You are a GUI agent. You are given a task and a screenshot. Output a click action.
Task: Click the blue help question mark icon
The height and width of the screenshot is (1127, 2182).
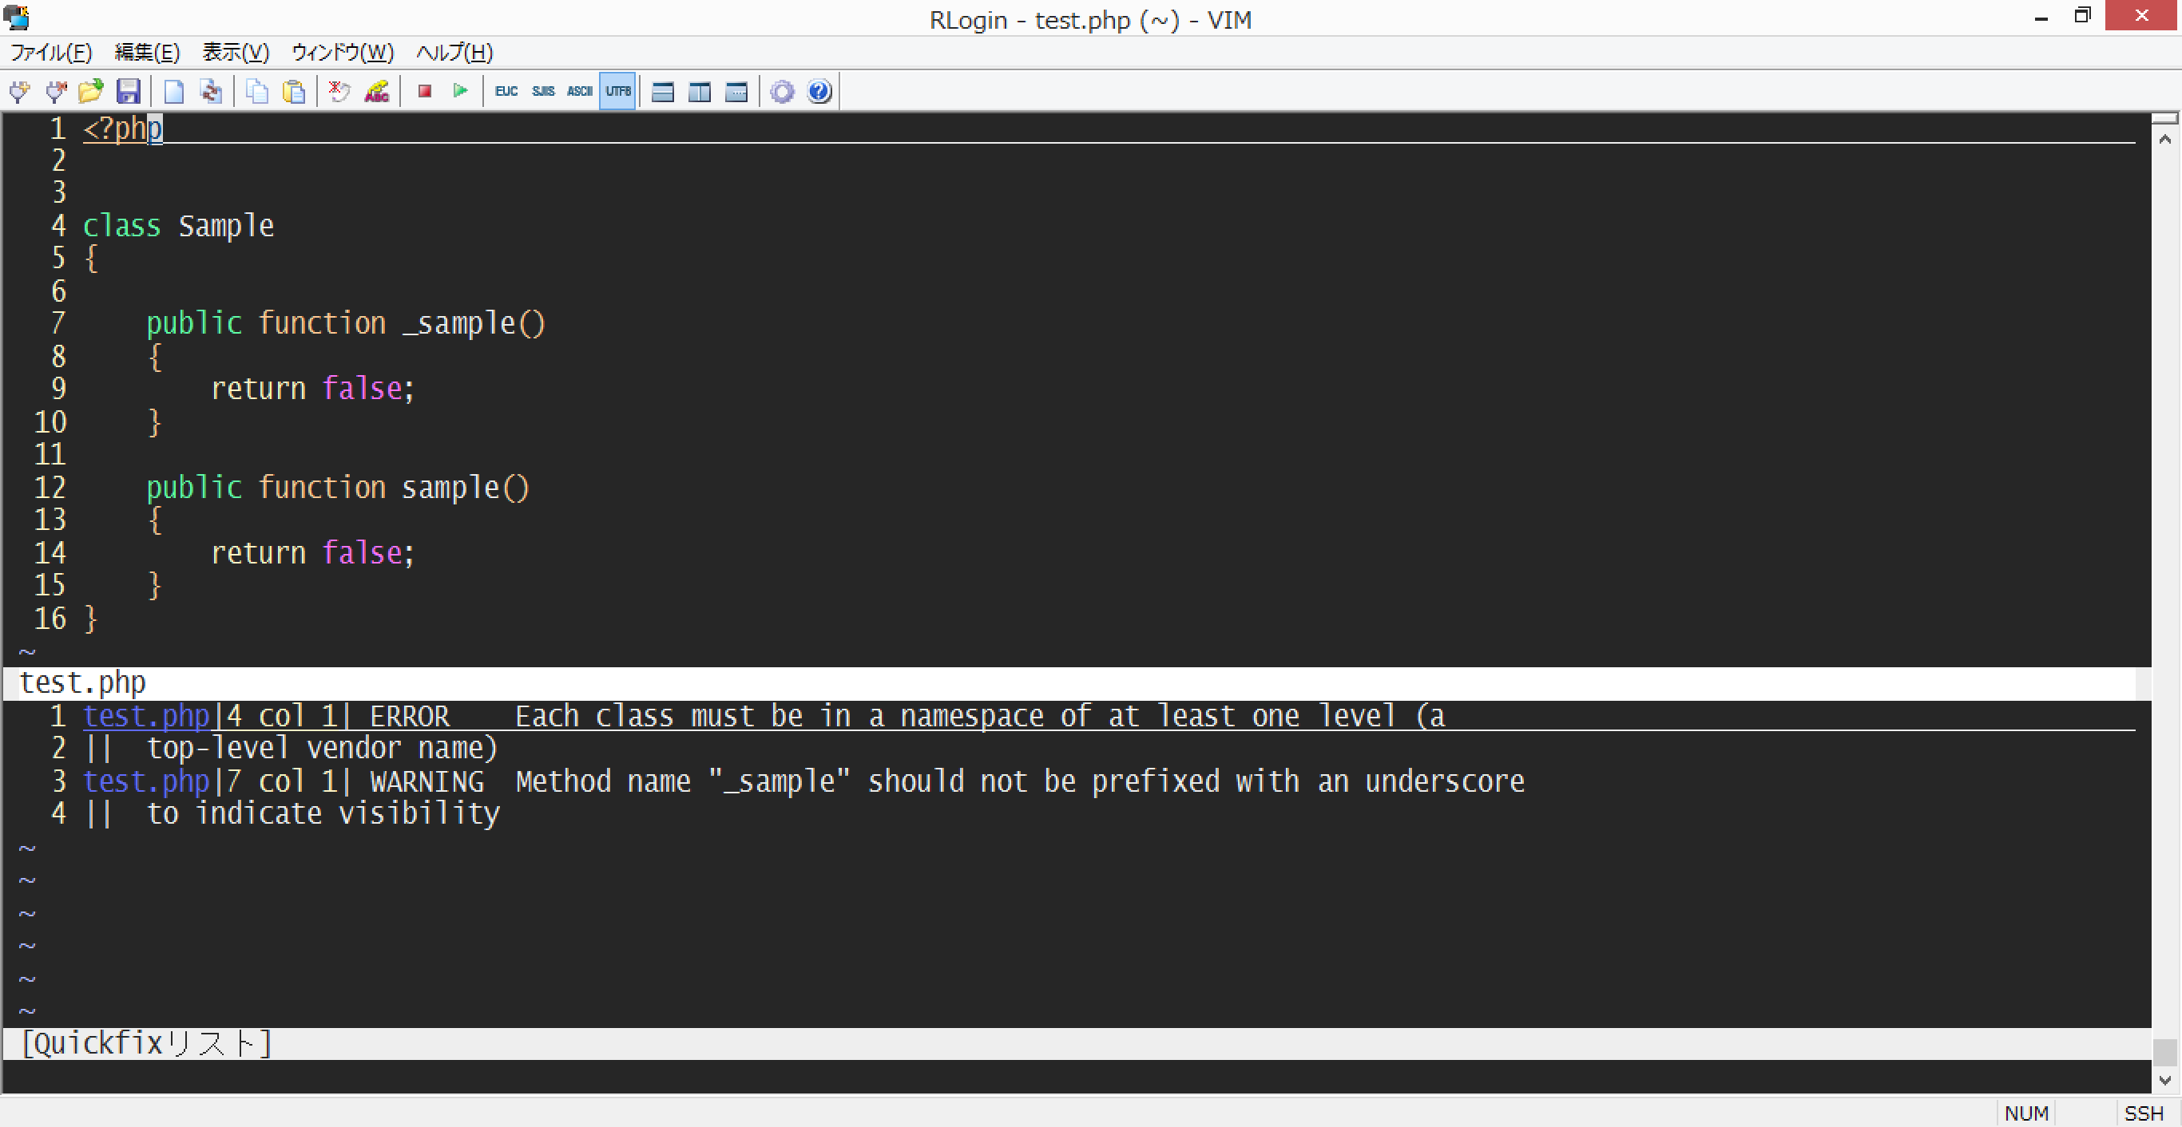(819, 92)
